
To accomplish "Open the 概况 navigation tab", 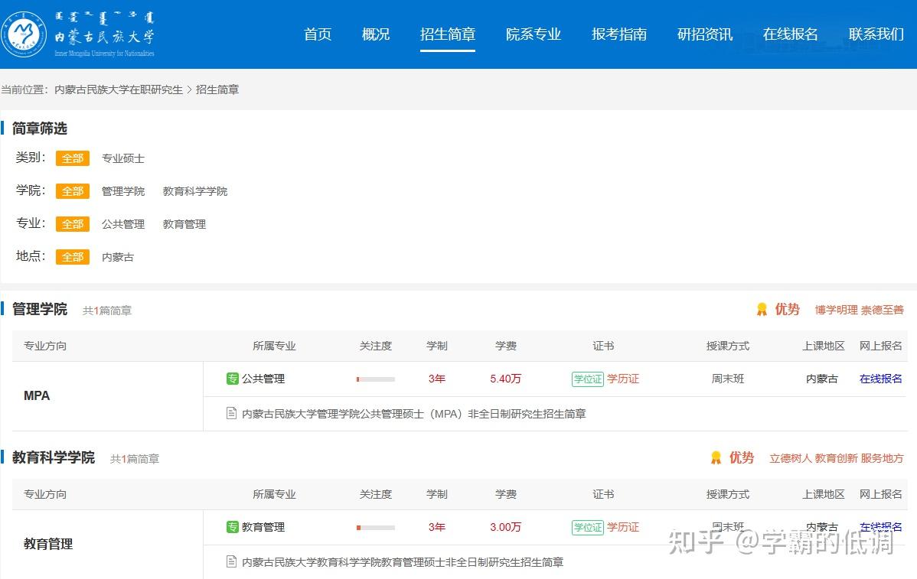I will pyautogui.click(x=376, y=34).
